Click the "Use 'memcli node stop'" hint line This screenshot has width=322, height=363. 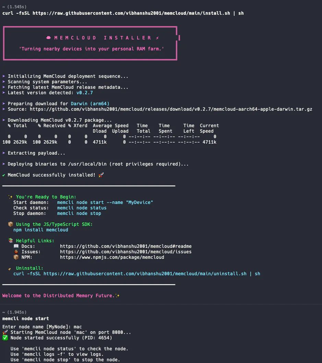65,360
